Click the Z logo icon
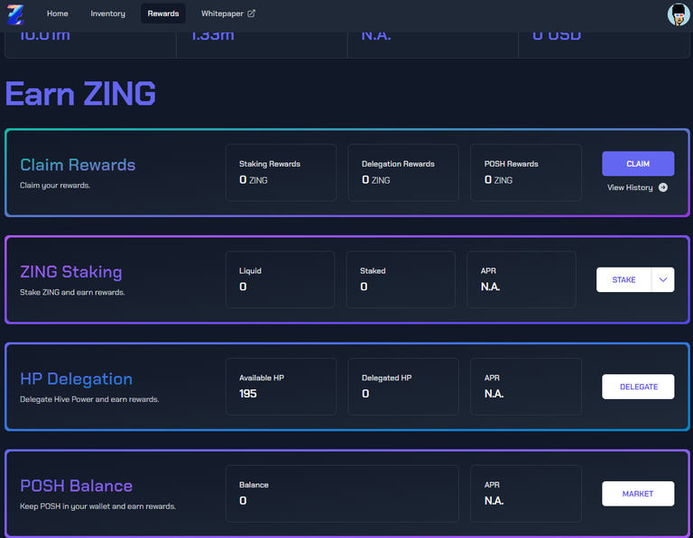693x538 pixels. click(15, 14)
